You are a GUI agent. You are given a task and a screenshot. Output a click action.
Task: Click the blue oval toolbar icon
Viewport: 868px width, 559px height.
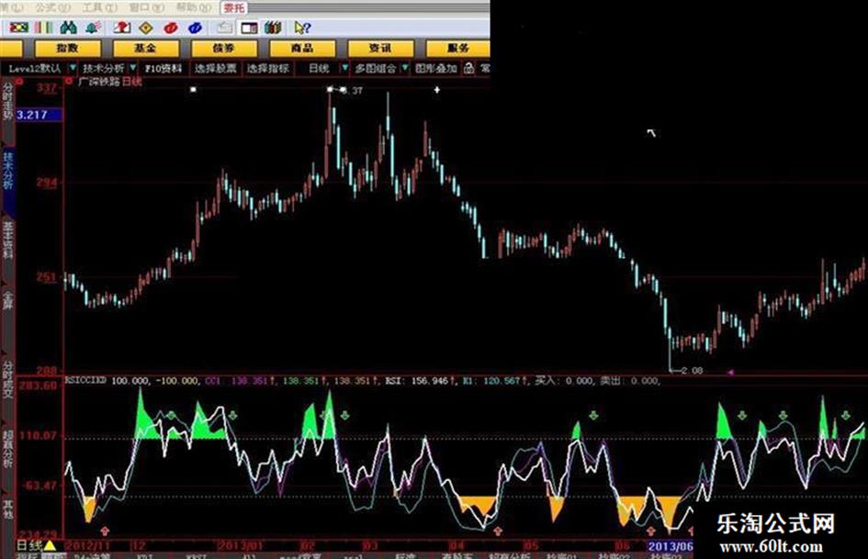coord(196,28)
